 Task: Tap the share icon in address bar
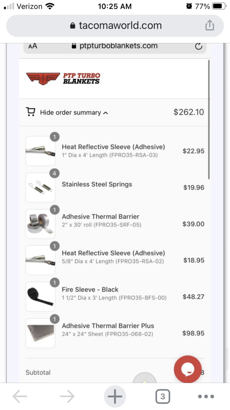210,25
